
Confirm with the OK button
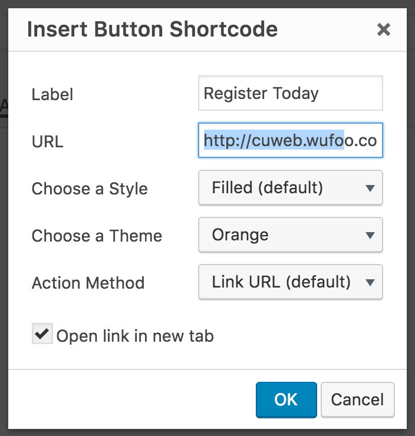coord(286,399)
